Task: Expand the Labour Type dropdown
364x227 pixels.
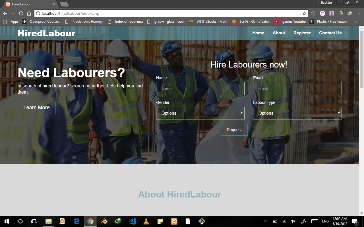Action: (x=297, y=113)
